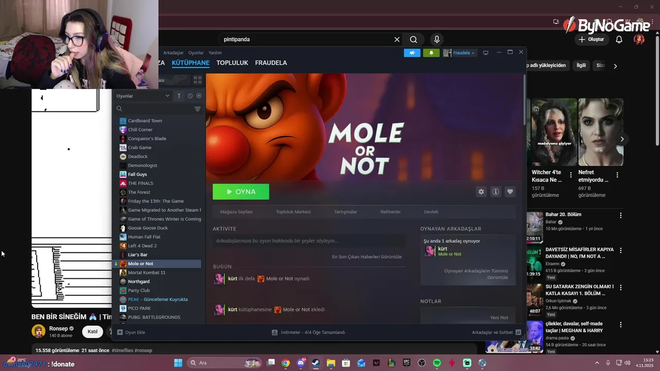Expand the Oyunlar filter dropdown
This screenshot has height=371, width=660.
pos(143,96)
